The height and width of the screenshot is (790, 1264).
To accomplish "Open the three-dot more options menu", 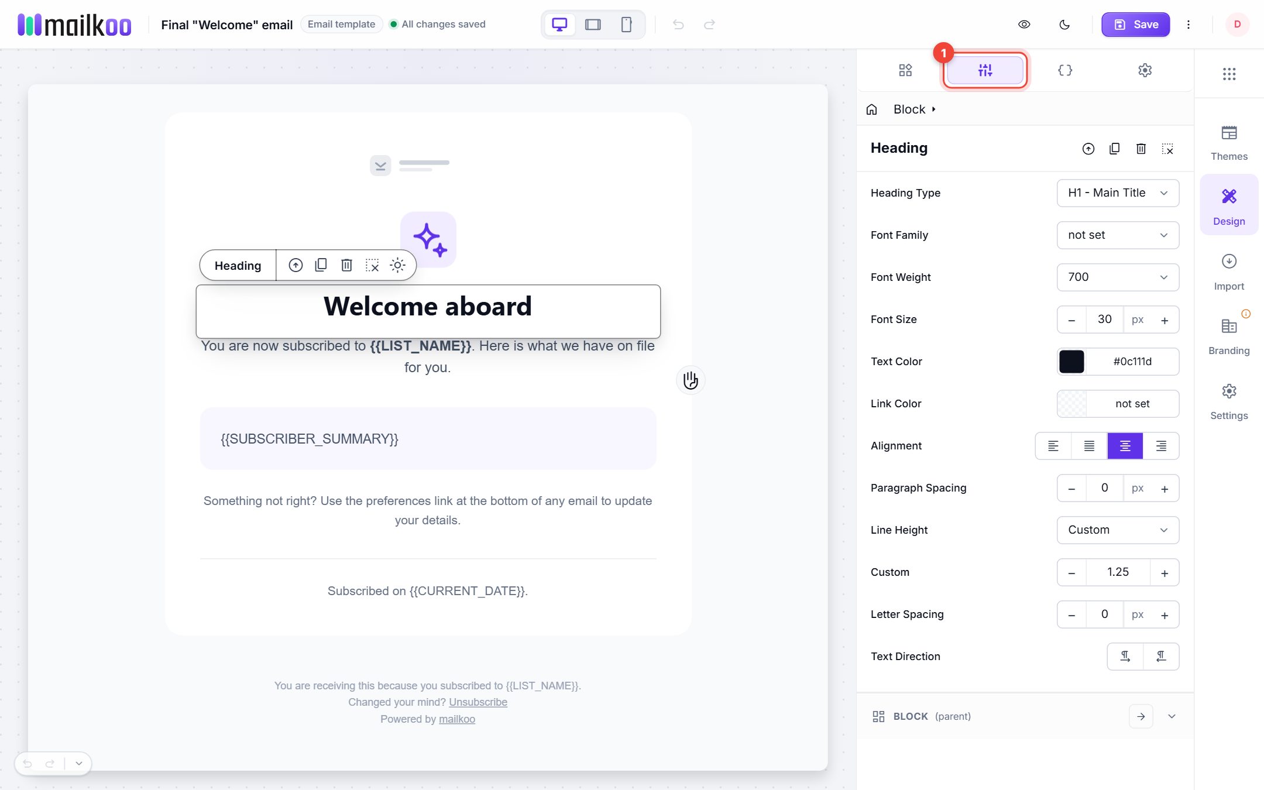I will 1189,25.
